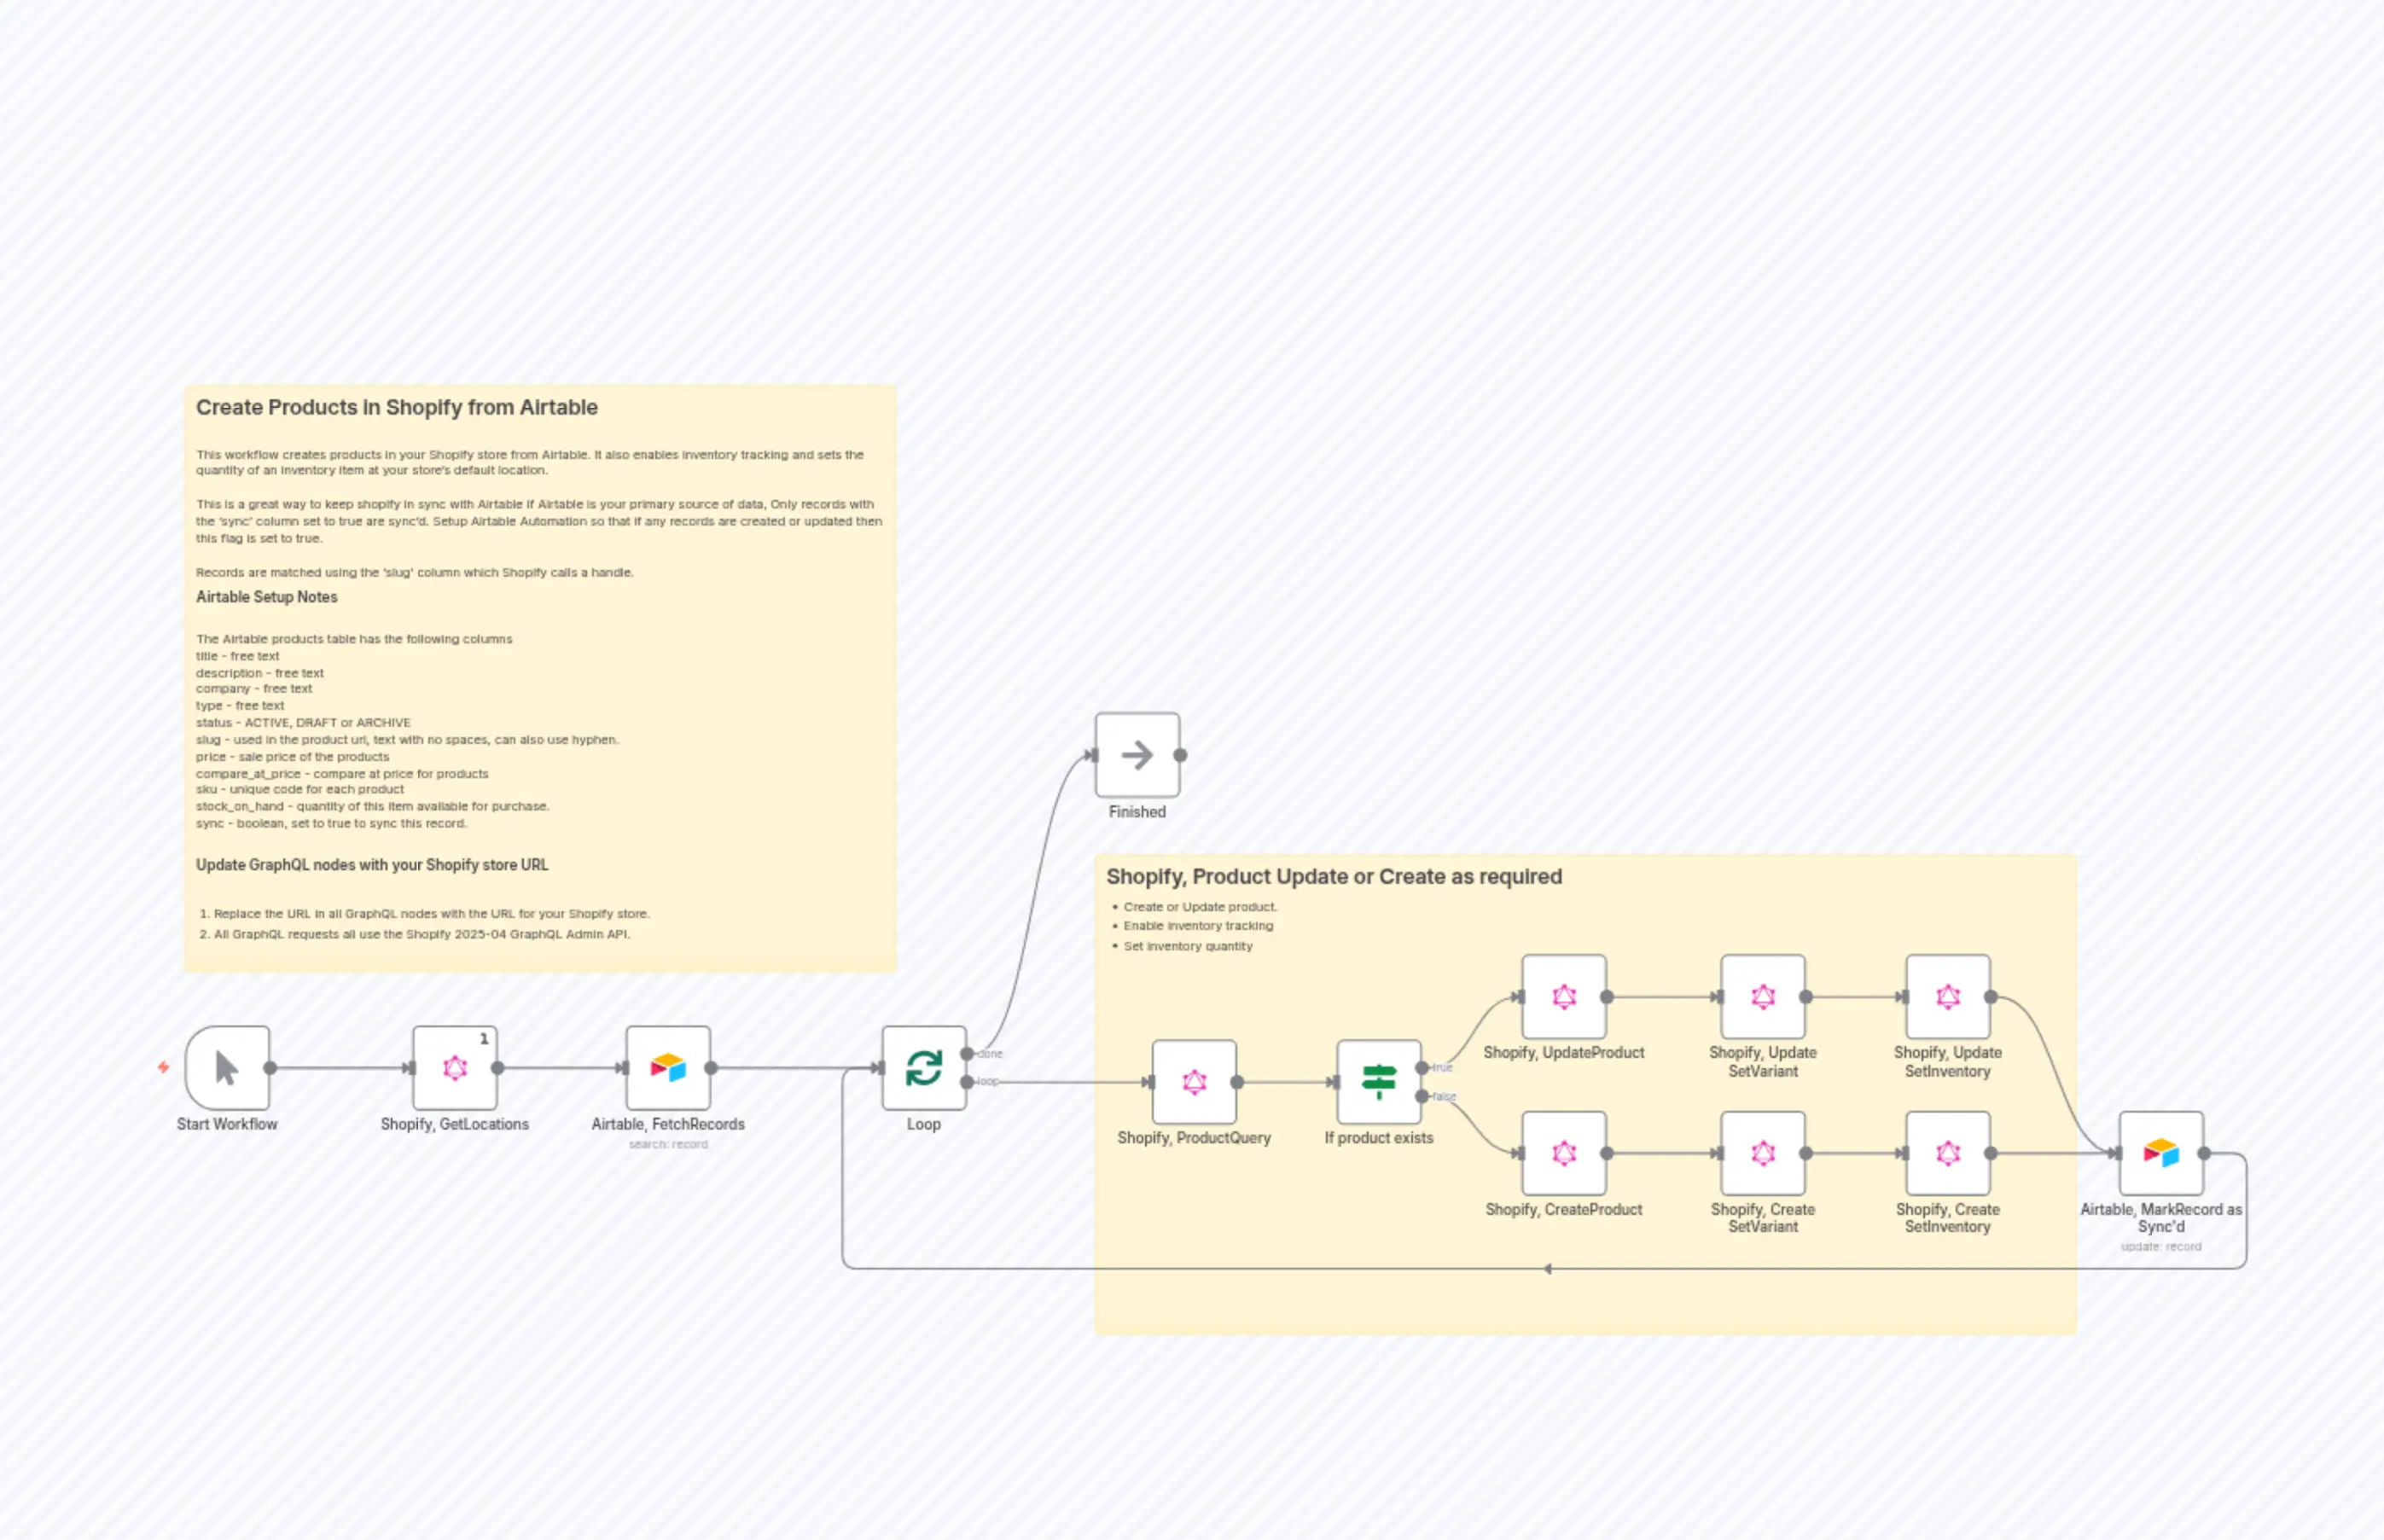Image resolution: width=2384 pixels, height=1540 pixels.
Task: Open the Airtable, MarkRecord as Sync'd node
Action: coord(2162,1154)
